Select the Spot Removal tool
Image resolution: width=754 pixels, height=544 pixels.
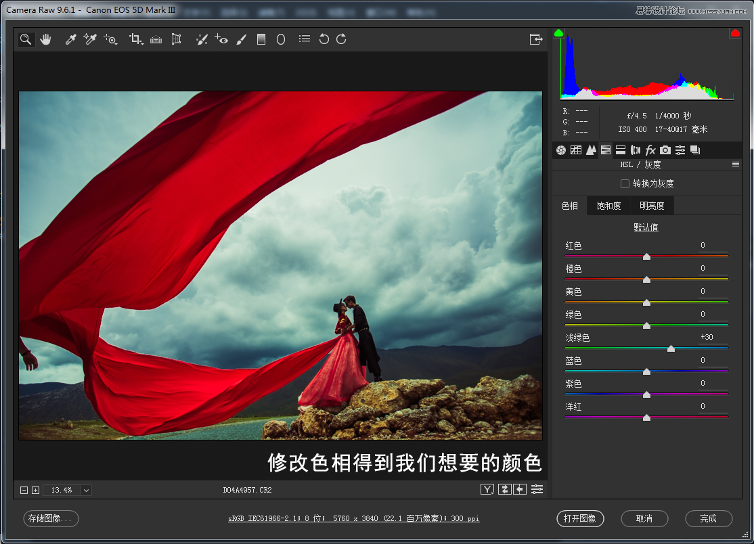point(202,39)
